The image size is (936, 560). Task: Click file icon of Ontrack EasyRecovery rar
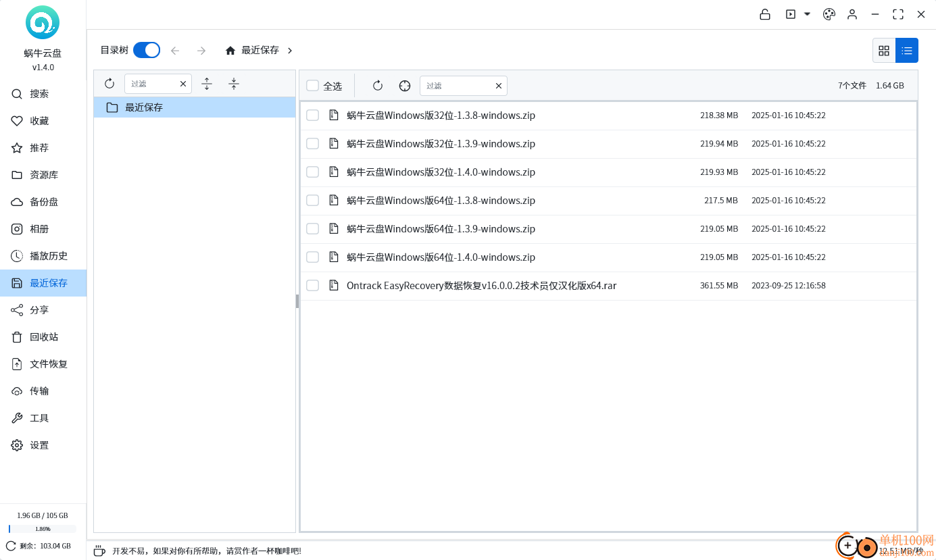(333, 286)
